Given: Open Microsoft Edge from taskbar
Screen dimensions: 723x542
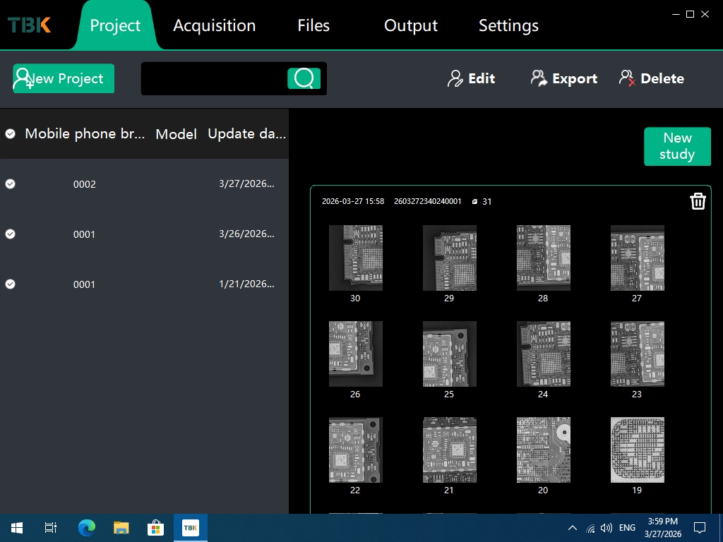Looking at the screenshot, I should (87, 528).
